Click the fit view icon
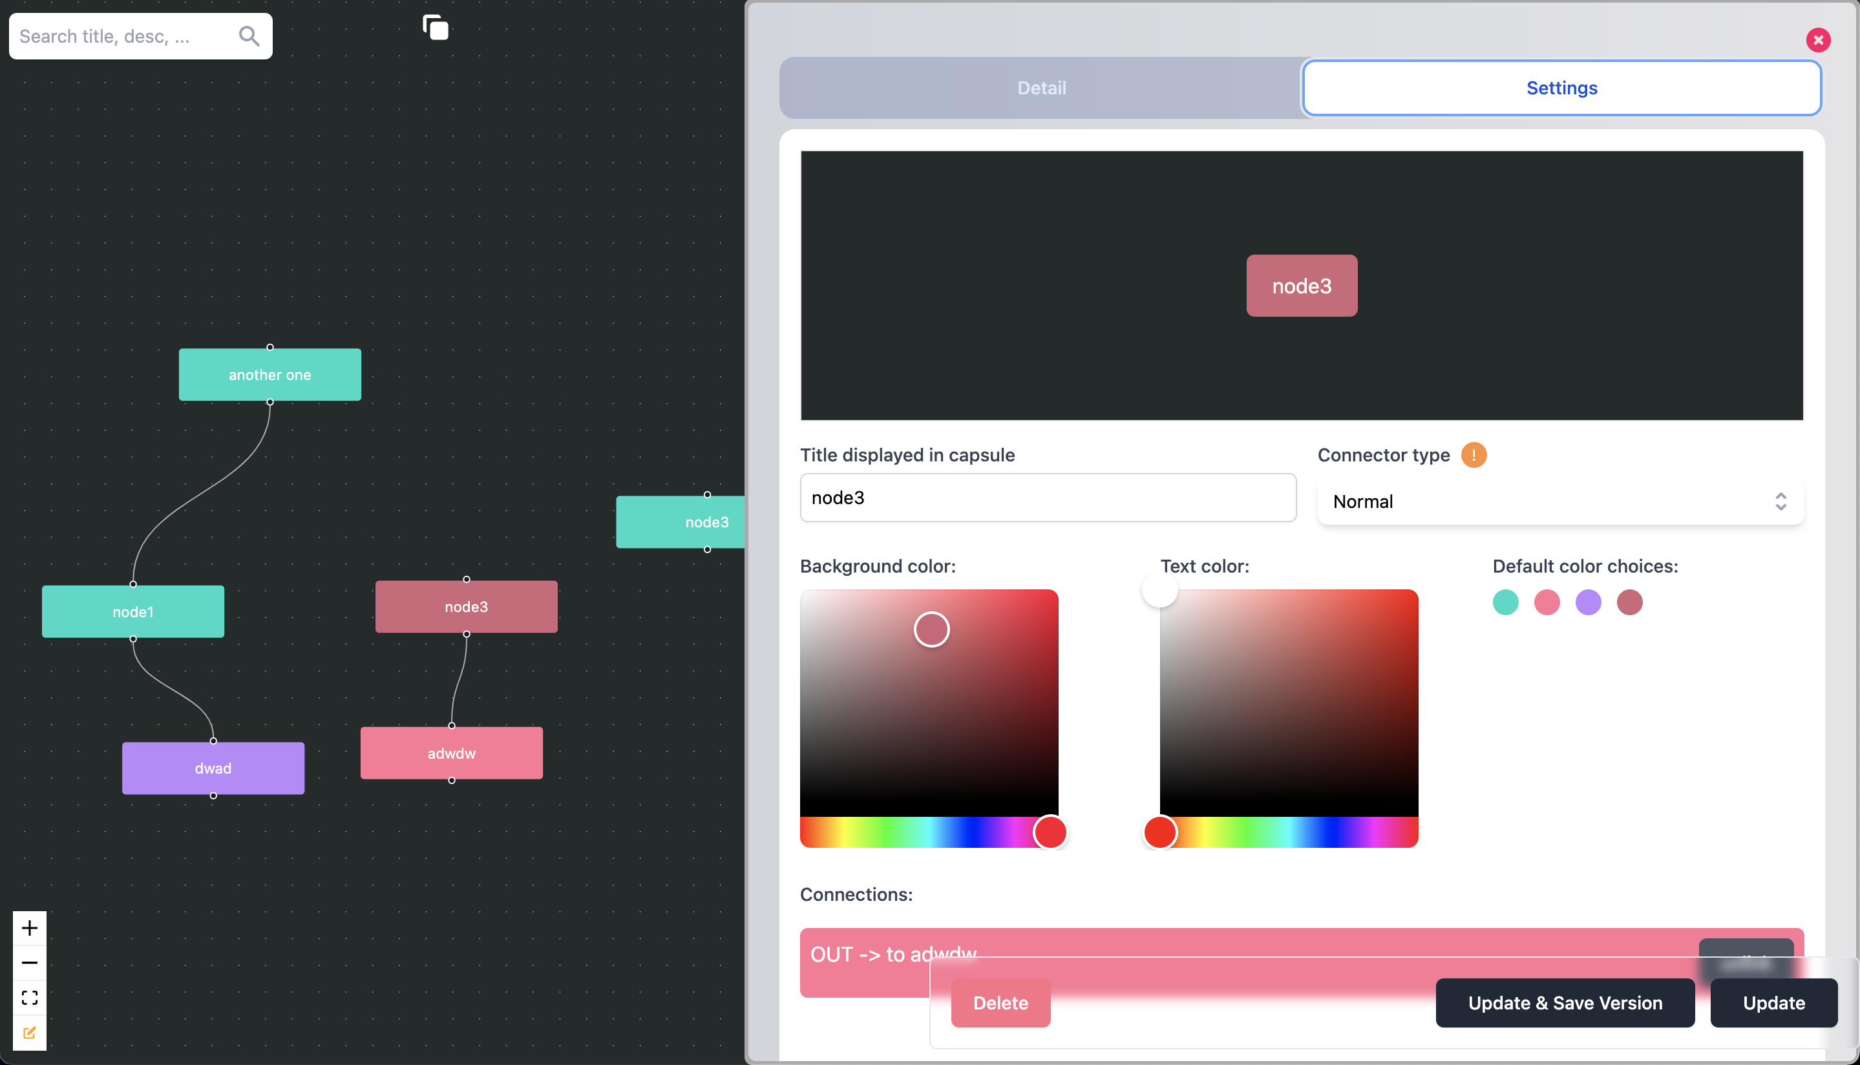Image resolution: width=1860 pixels, height=1065 pixels. 29,998
